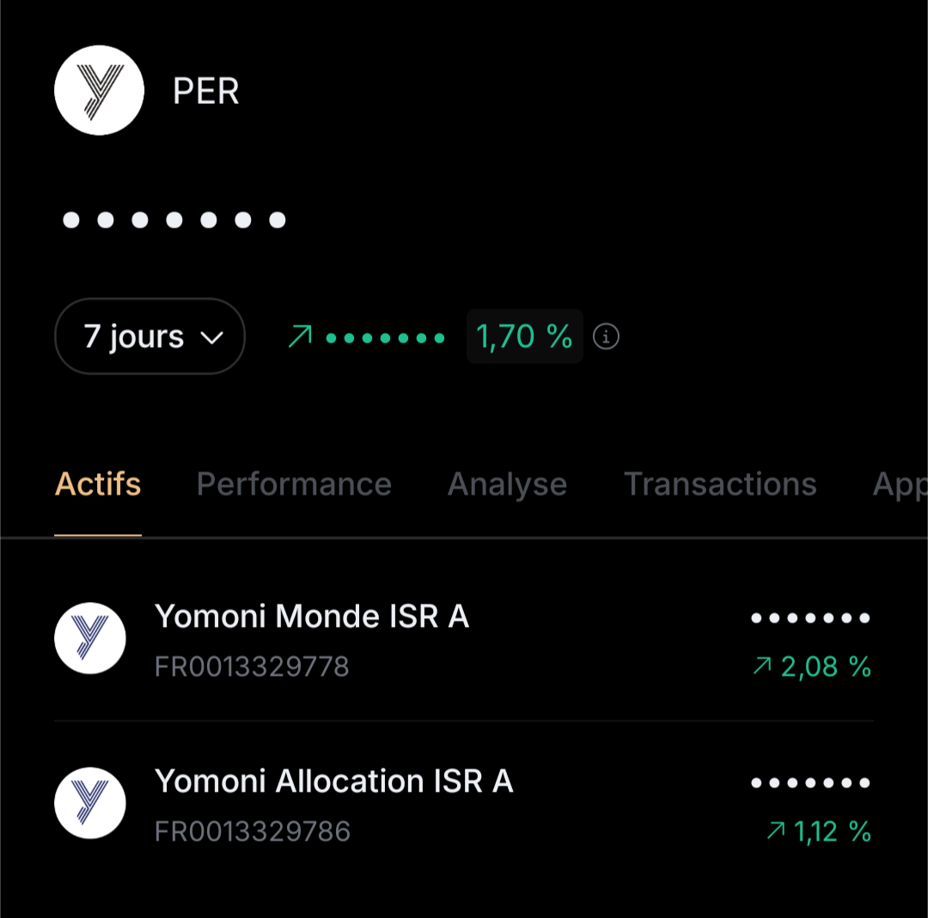Click the ISIN code FR0013329786
This screenshot has height=918, width=928.
click(253, 831)
